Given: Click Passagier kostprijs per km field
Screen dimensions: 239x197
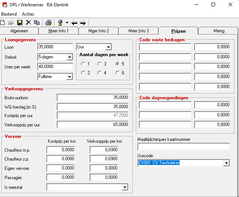Looking at the screenshot, I should coord(60,177).
